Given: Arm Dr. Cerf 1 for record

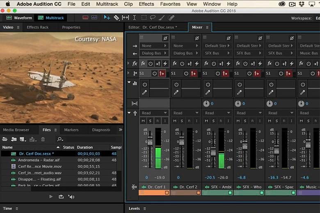Looking at the screenshot, I should click(x=158, y=121).
